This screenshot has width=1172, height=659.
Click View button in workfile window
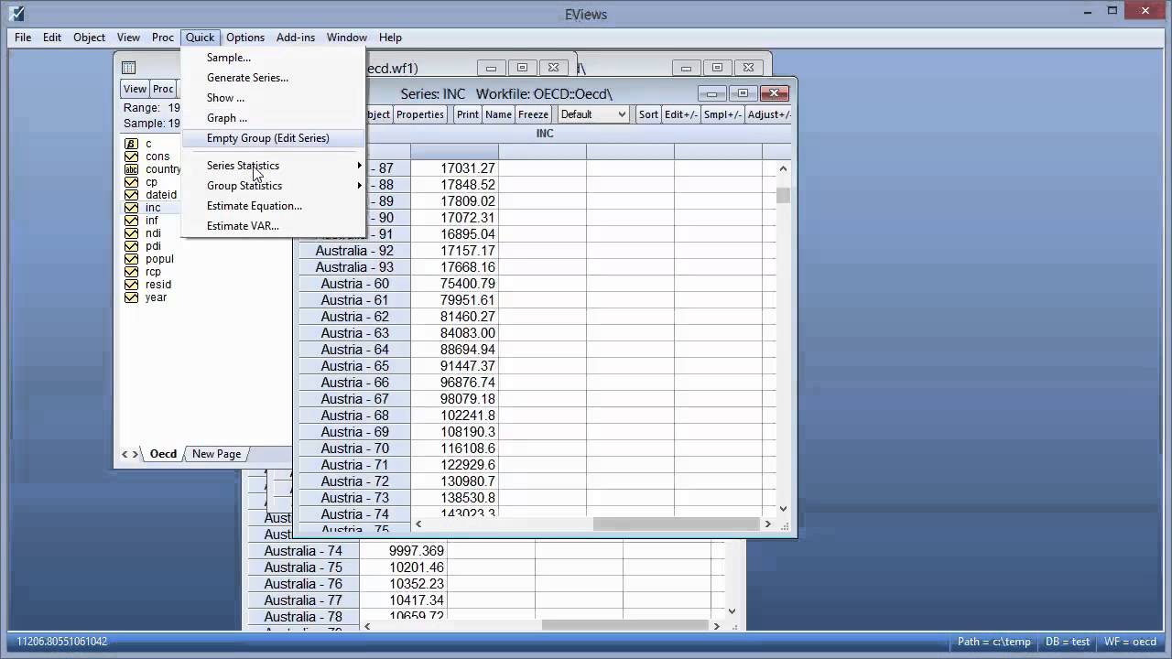[135, 89]
